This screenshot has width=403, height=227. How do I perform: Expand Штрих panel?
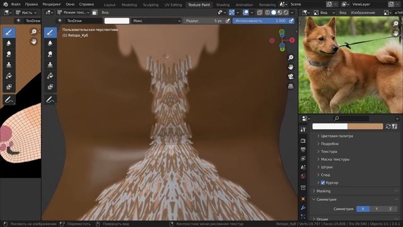pos(327,167)
